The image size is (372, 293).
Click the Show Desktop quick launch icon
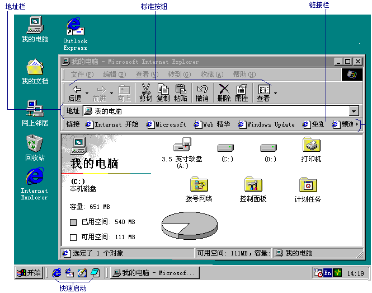(x=82, y=273)
